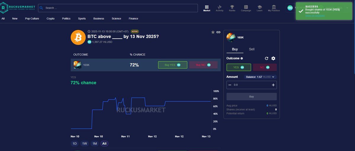Select the Sports category tab
The height and width of the screenshot is (151, 355).
(82, 19)
